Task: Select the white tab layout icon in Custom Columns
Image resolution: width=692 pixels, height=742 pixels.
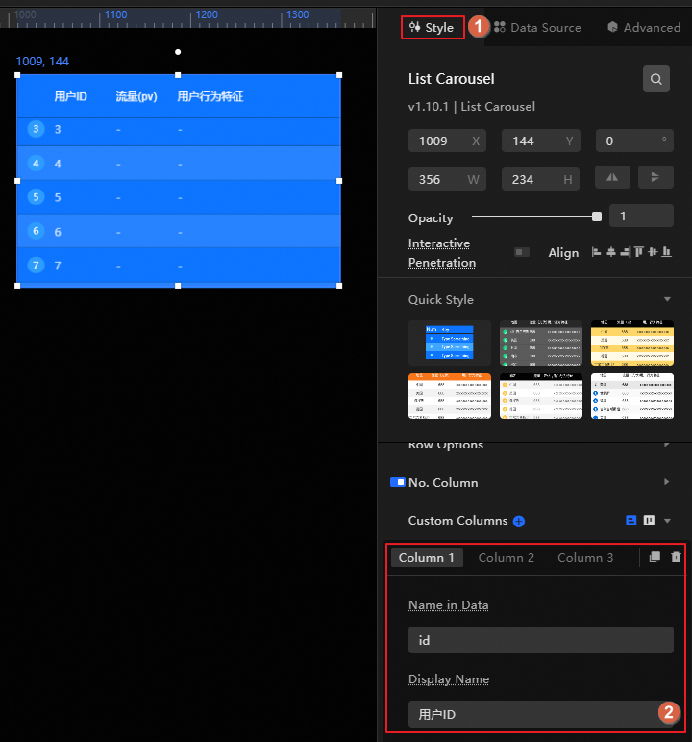Action: 650,521
